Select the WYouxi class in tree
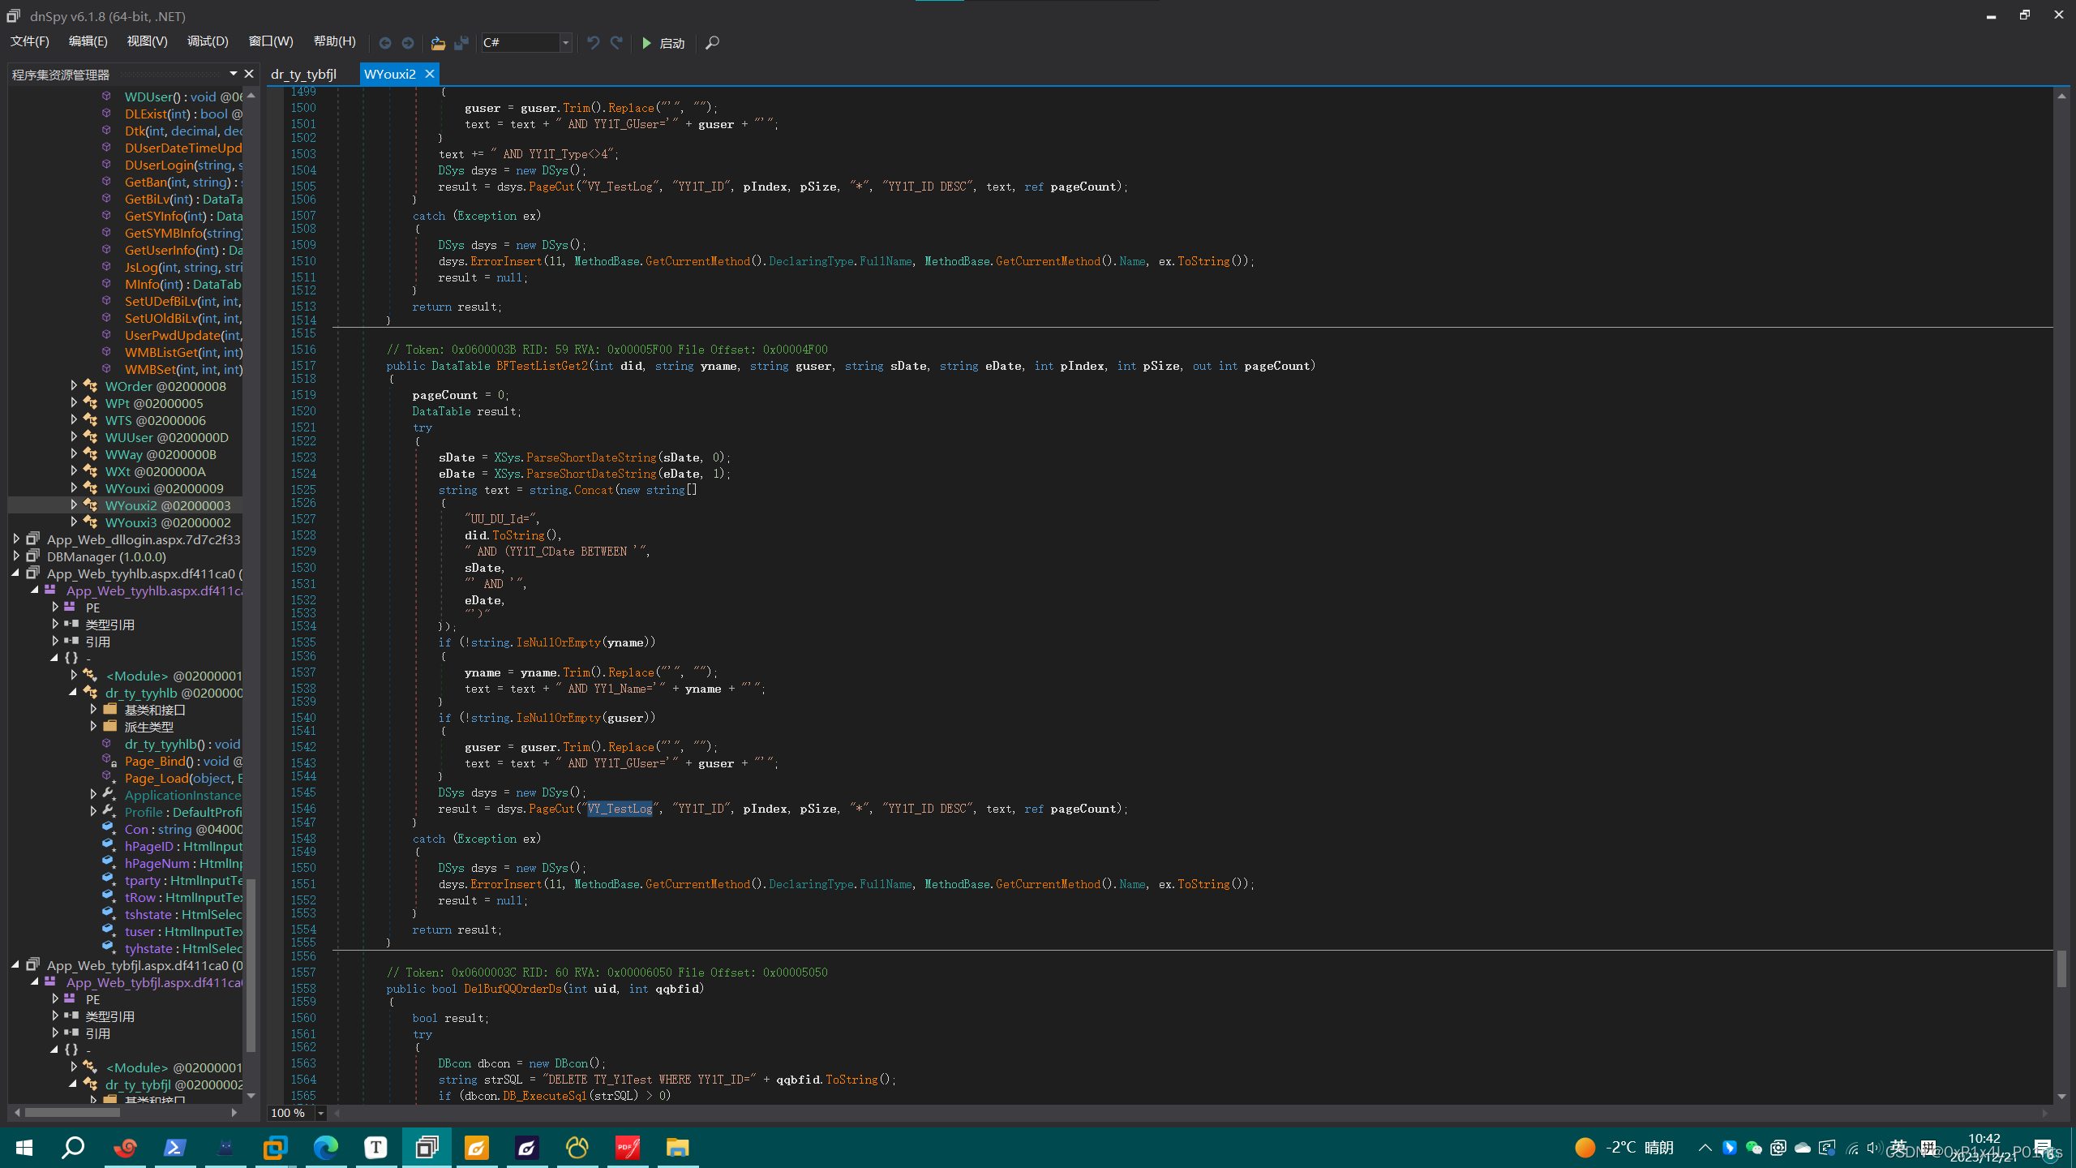Image resolution: width=2076 pixels, height=1168 pixels. 164,488
